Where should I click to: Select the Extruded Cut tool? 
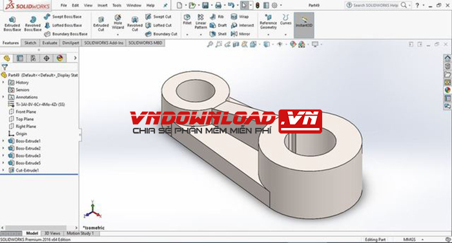coord(101,24)
